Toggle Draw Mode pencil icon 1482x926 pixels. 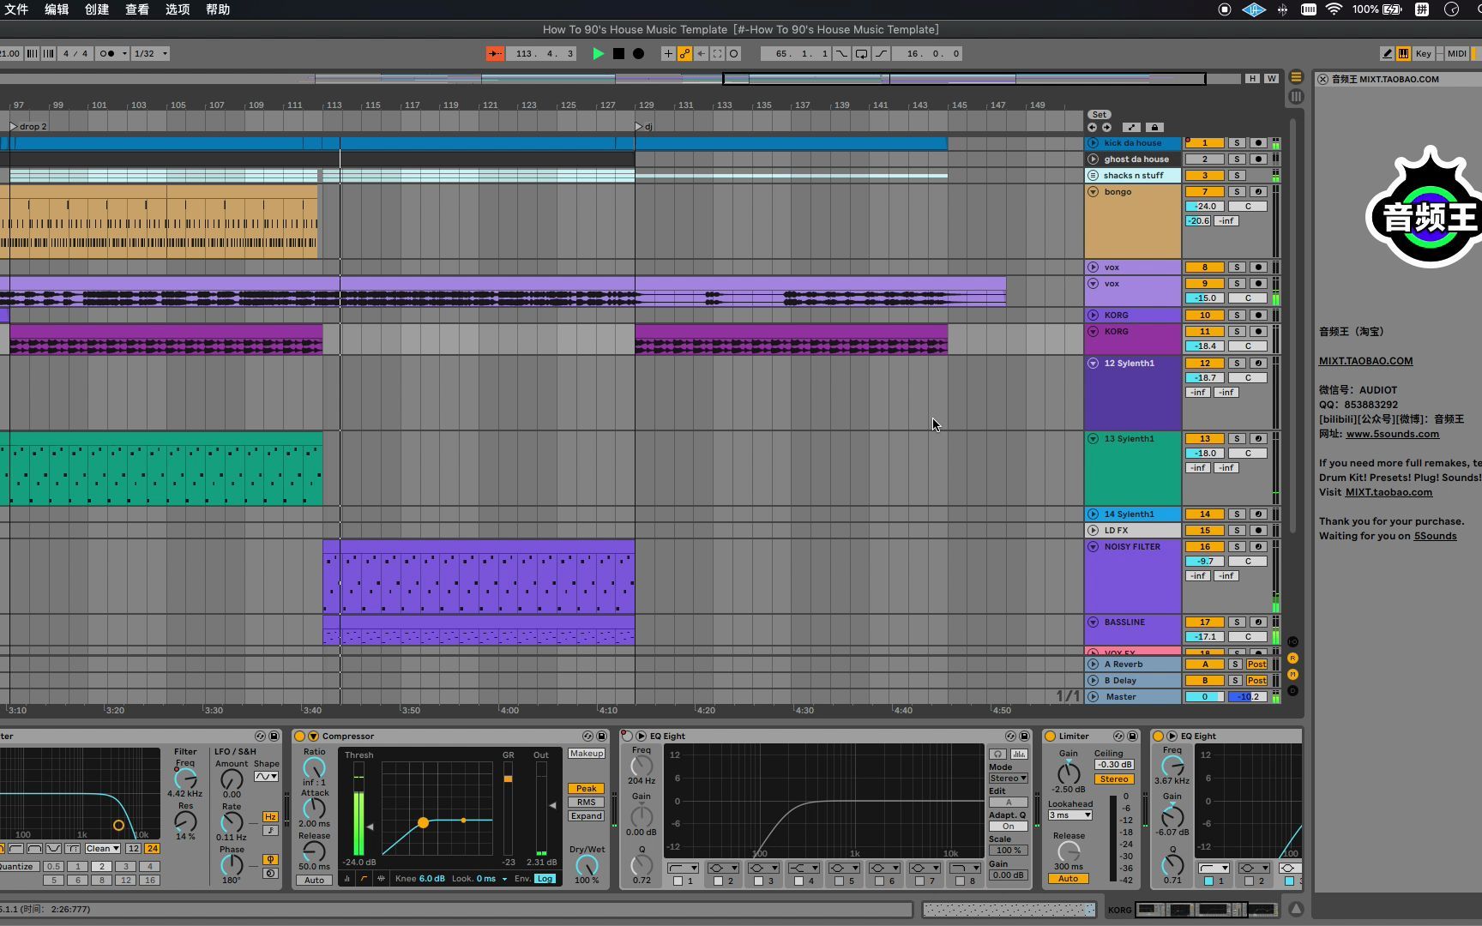pyautogui.click(x=1387, y=53)
